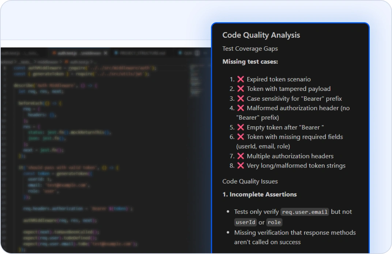Click the red X next to Very long/malformed token strings
The width and height of the screenshot is (392, 254).
pyautogui.click(x=241, y=166)
